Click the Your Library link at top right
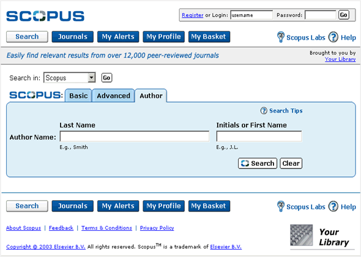This screenshot has width=361, height=257. 340,59
